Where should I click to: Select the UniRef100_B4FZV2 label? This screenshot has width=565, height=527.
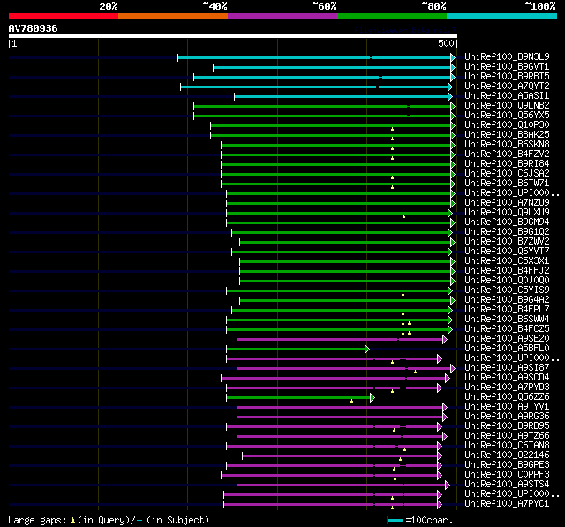tap(507, 154)
